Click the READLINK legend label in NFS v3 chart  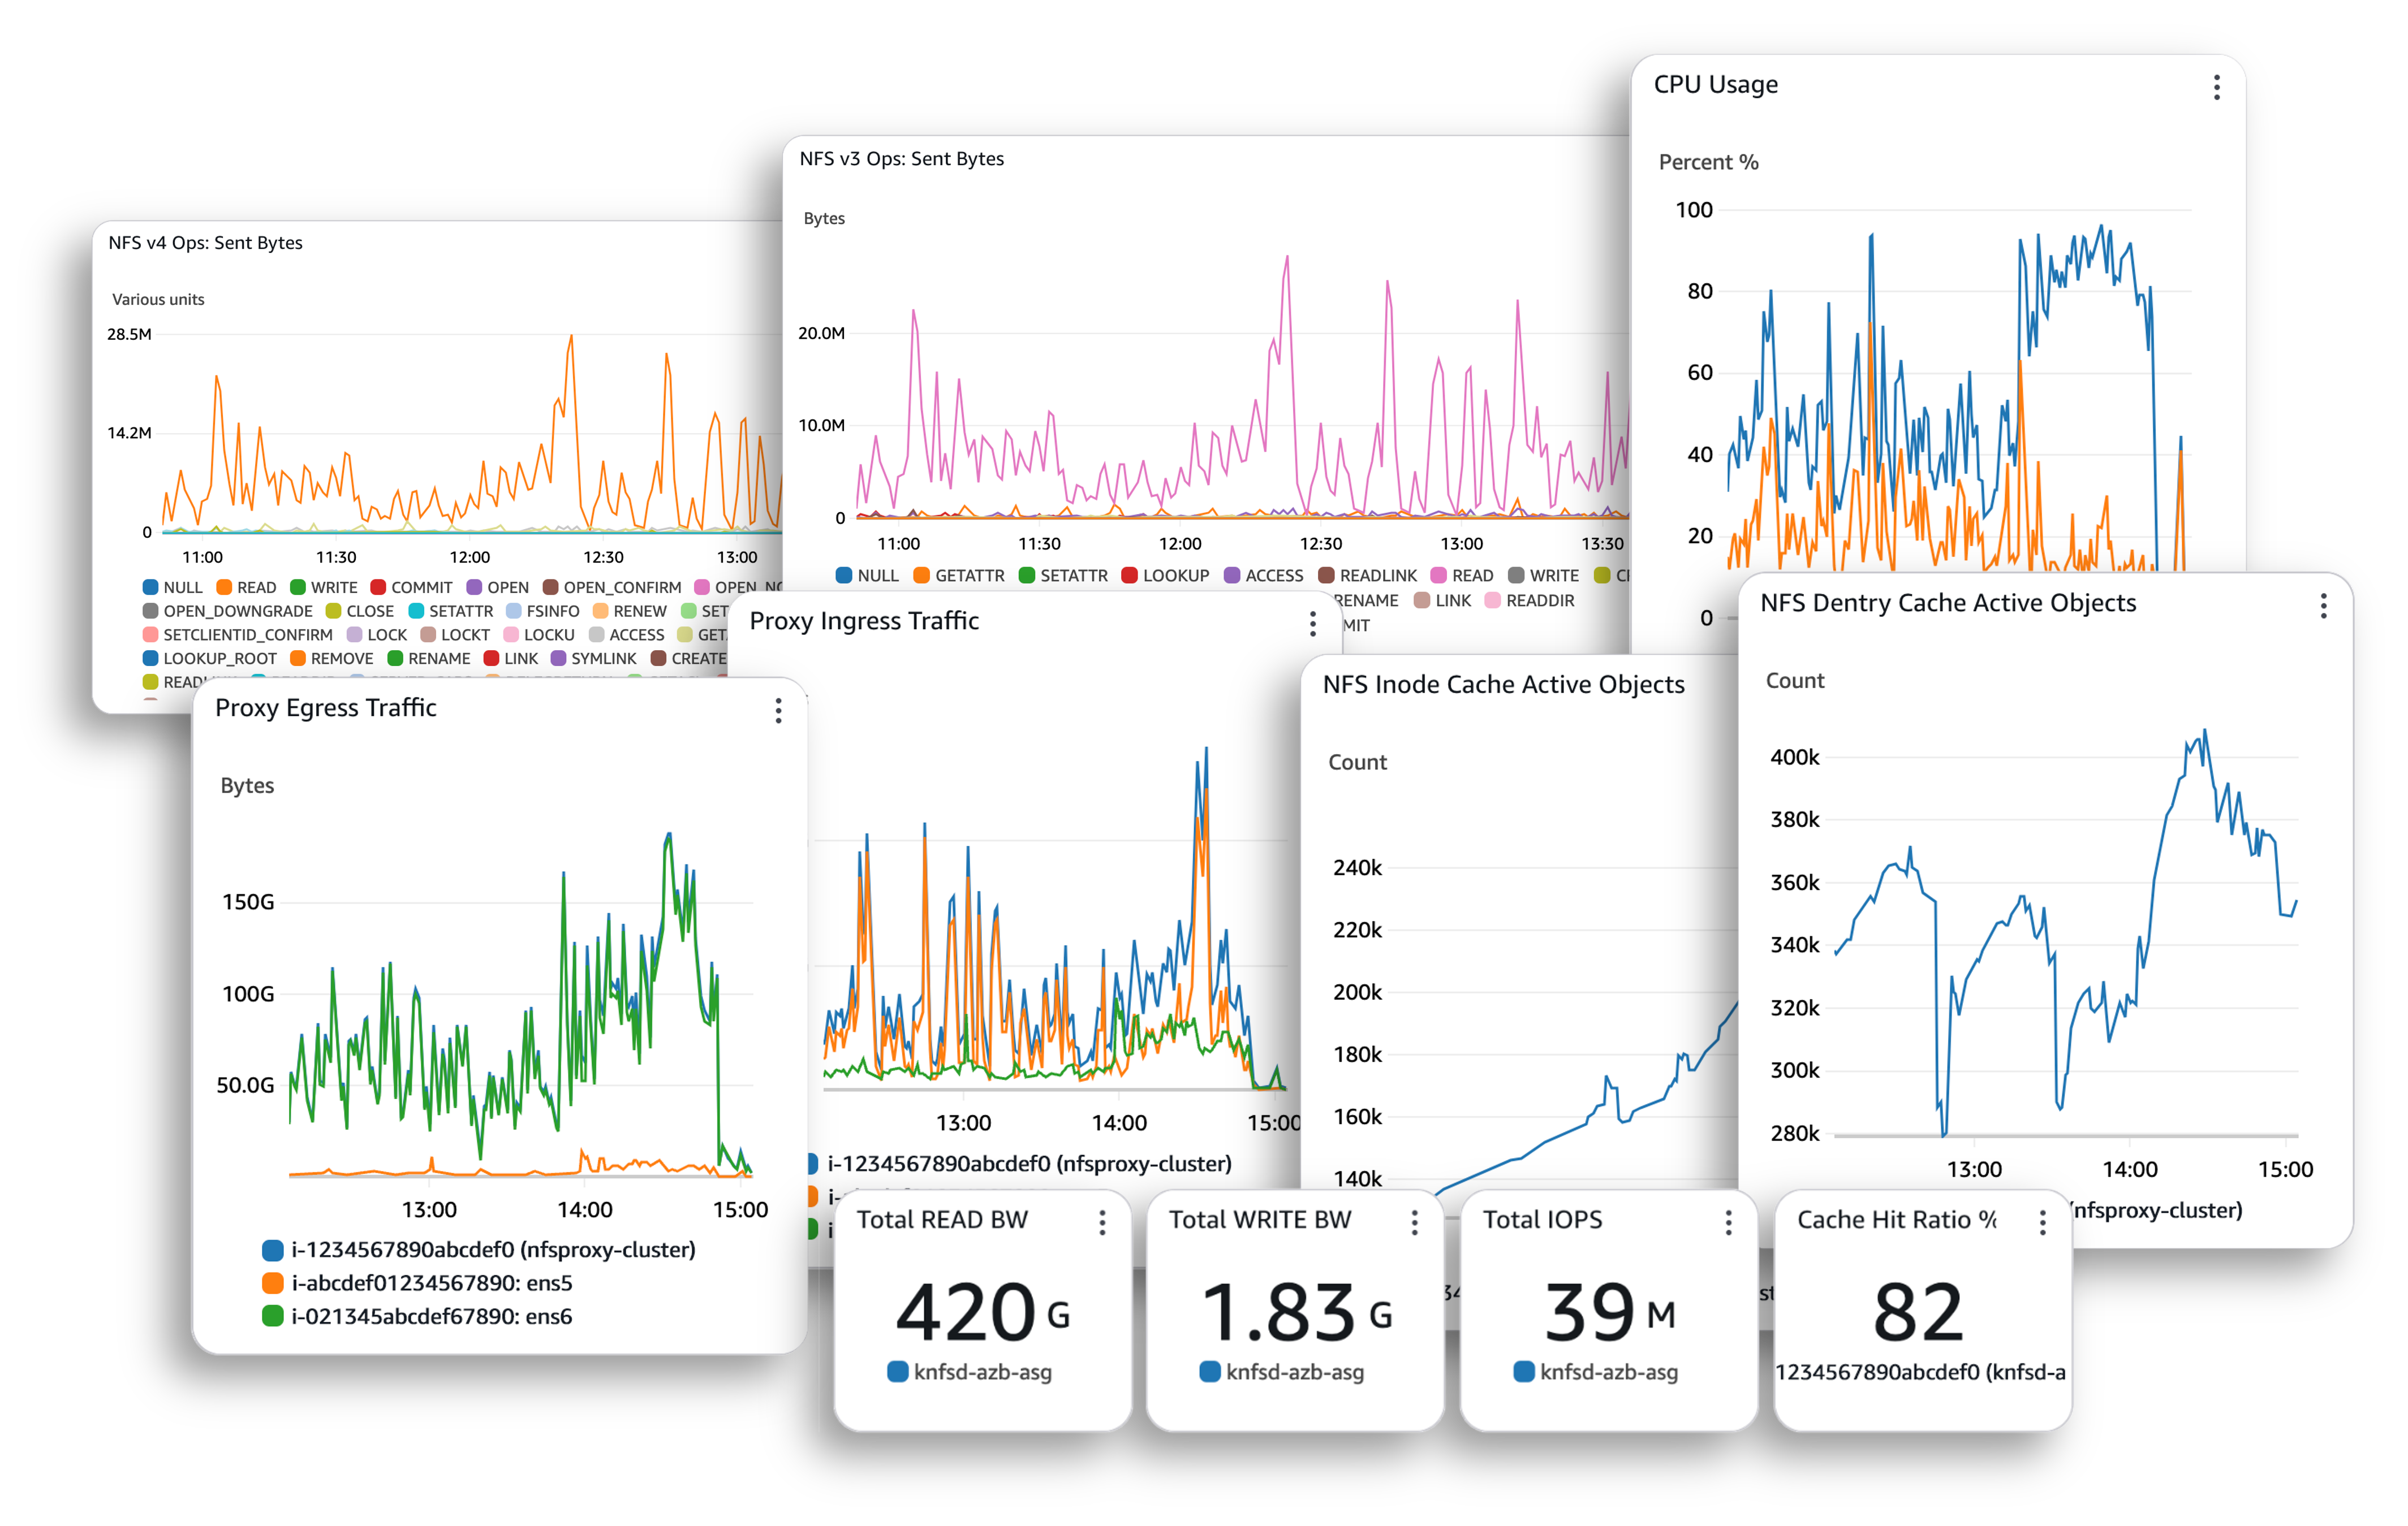[1378, 577]
